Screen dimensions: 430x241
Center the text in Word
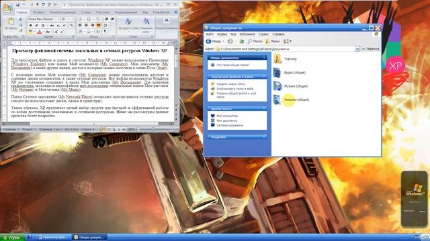pos(86,25)
